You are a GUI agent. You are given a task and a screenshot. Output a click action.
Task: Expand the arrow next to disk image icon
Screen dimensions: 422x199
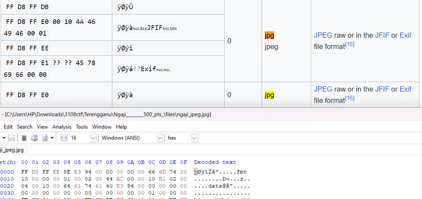52,138
